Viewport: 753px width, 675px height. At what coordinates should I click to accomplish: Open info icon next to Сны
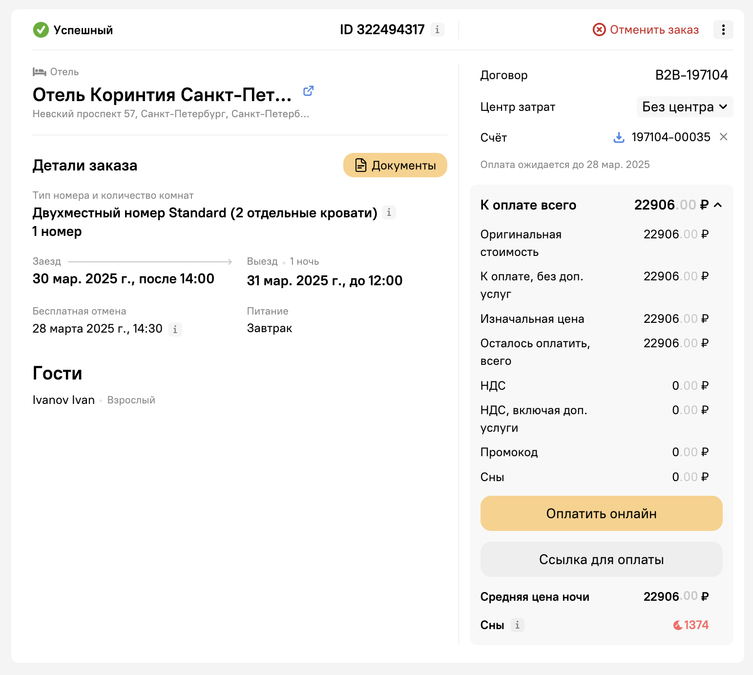point(517,625)
